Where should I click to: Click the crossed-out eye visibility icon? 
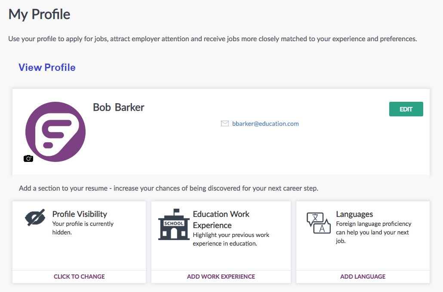pos(35,218)
